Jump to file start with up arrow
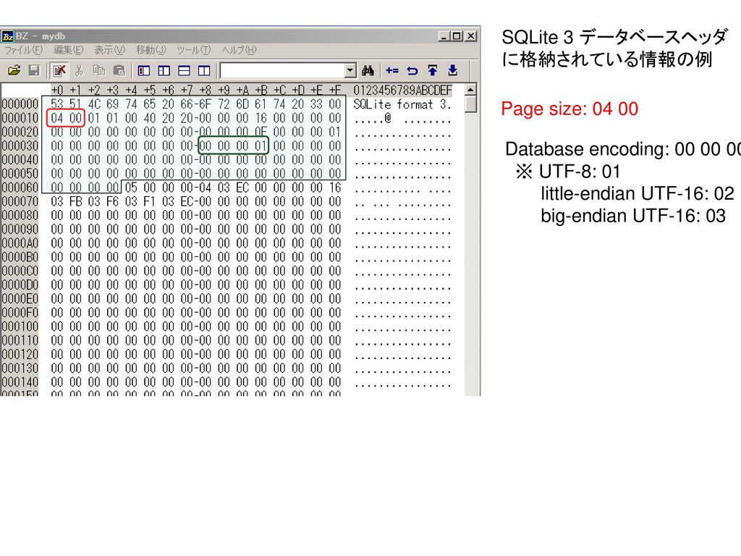 coord(433,70)
